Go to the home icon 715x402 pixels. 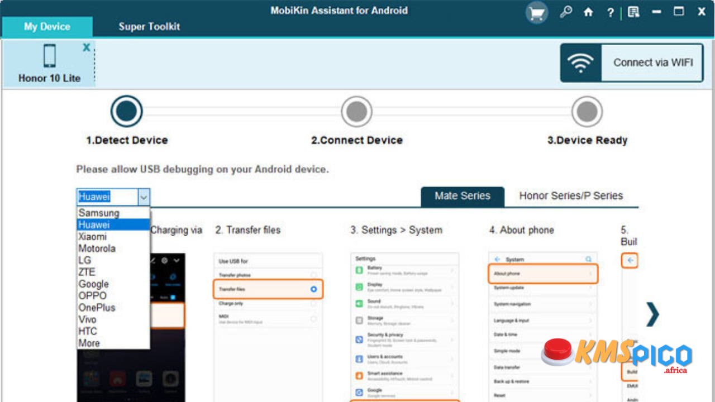(588, 12)
